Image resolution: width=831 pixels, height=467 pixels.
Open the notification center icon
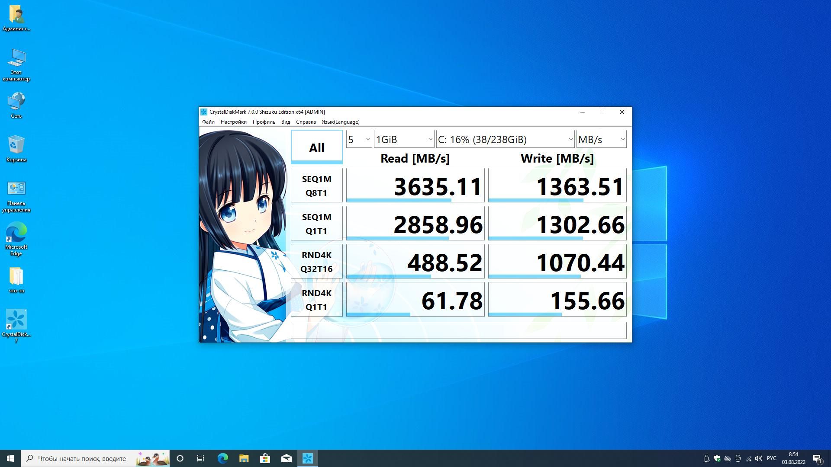click(x=817, y=458)
